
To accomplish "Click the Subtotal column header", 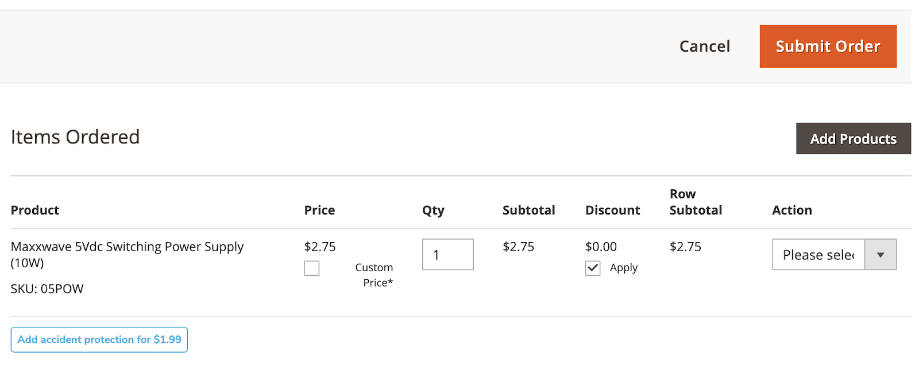I will point(528,210).
